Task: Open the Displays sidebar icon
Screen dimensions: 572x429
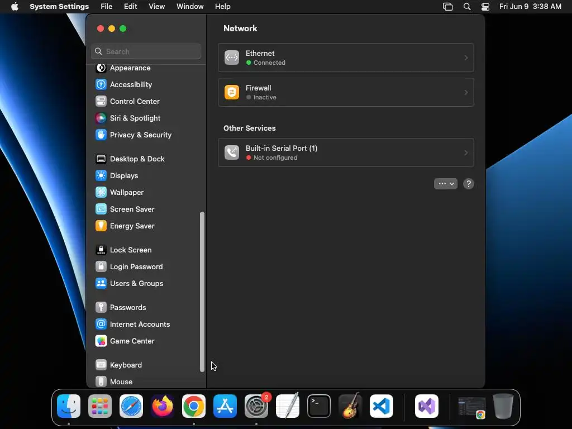Action: coord(101,176)
